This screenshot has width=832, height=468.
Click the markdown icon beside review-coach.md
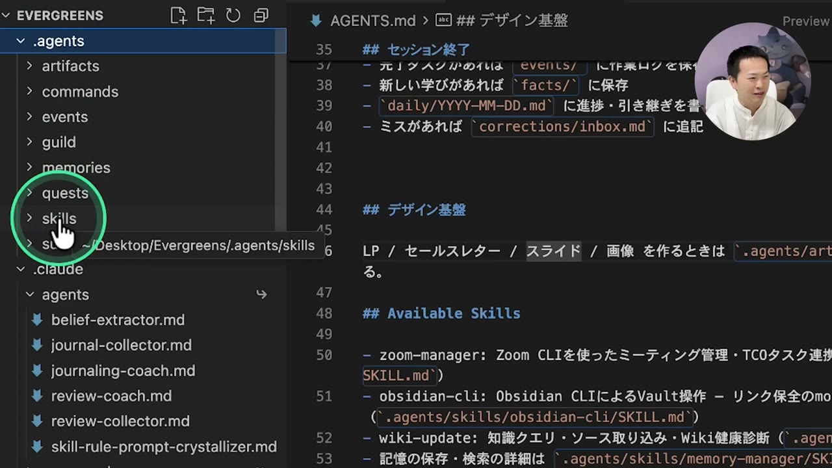(38, 396)
